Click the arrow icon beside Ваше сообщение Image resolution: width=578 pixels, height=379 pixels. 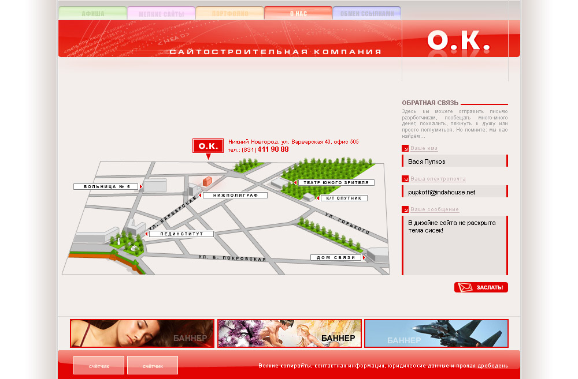click(x=405, y=209)
